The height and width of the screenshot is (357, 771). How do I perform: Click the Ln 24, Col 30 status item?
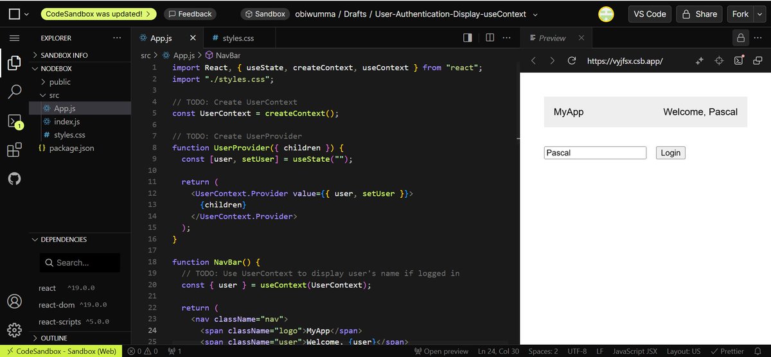pyautogui.click(x=499, y=351)
